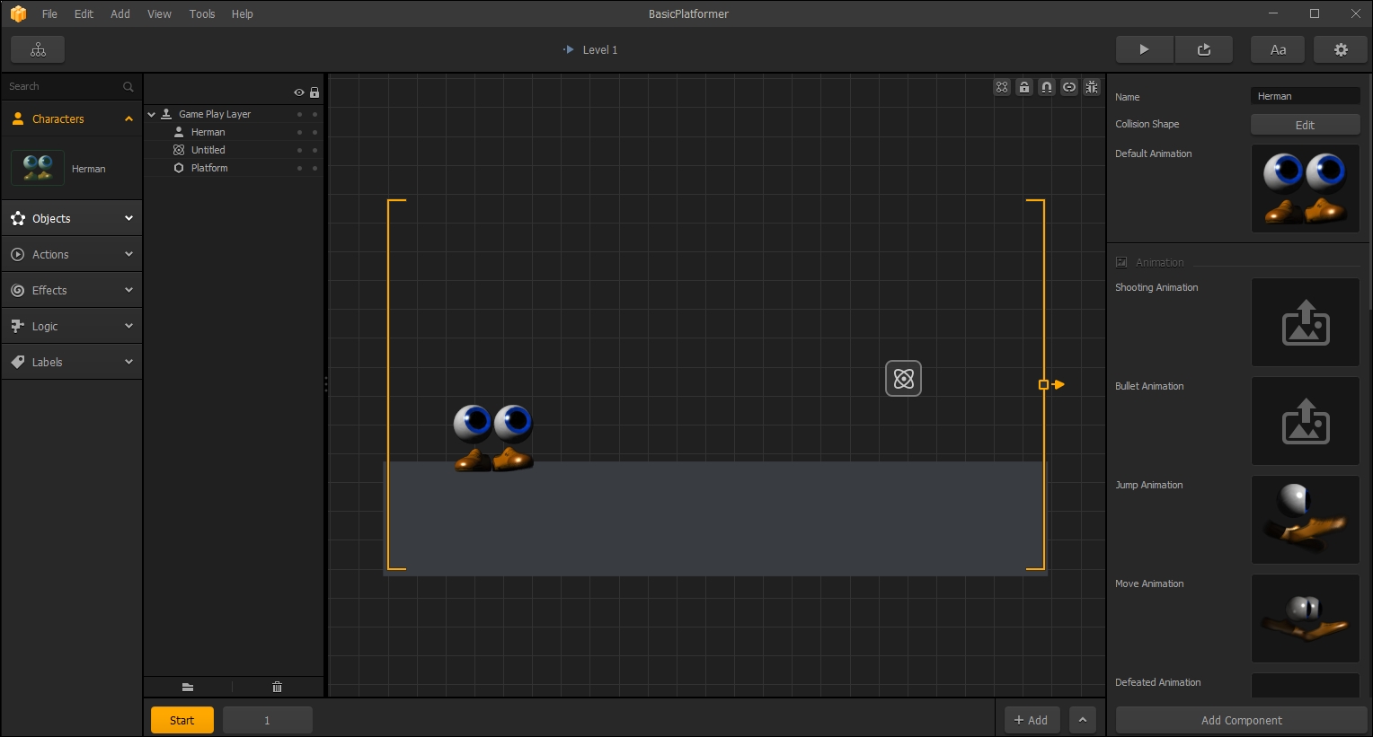Click the gray platform on the canvas

[x=715, y=519]
